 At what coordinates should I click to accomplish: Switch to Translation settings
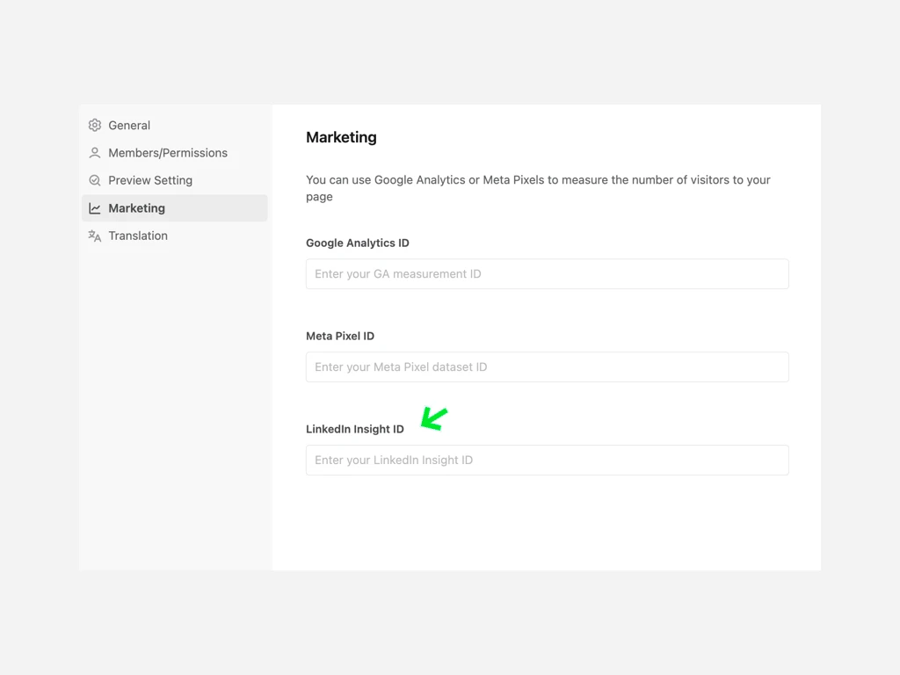pos(175,236)
